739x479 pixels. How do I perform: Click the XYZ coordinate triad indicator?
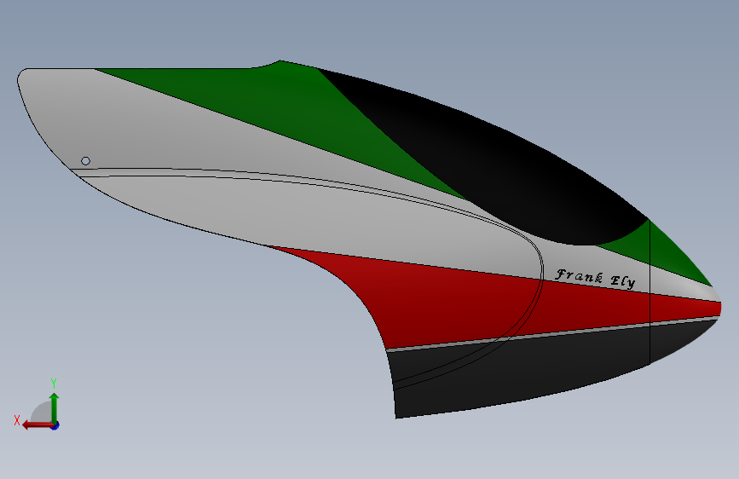(38, 406)
